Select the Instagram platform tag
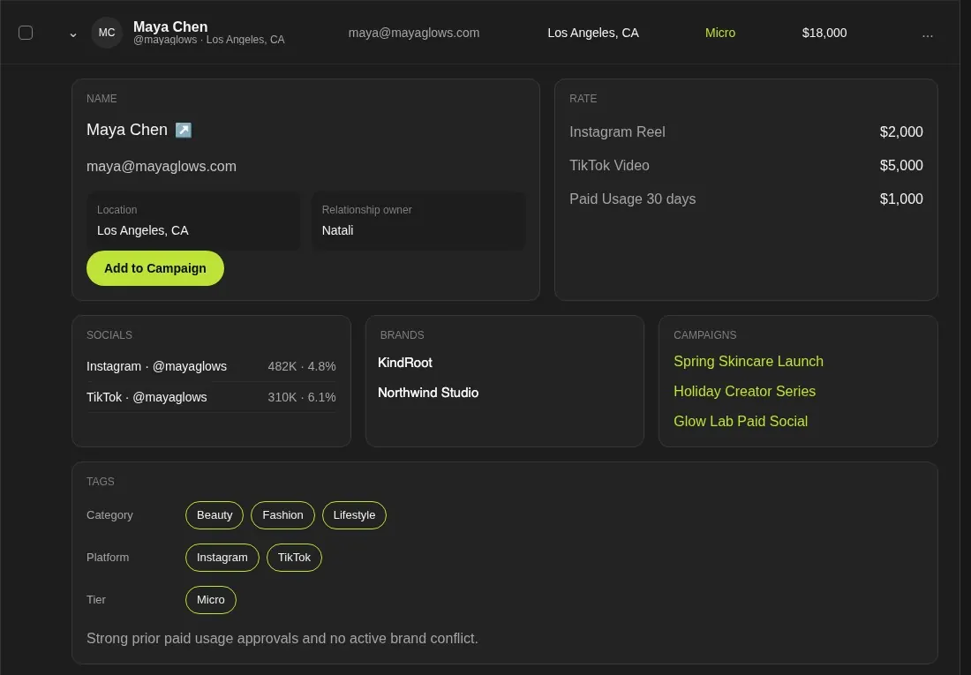Viewport: 971px width, 675px height. (x=222, y=558)
